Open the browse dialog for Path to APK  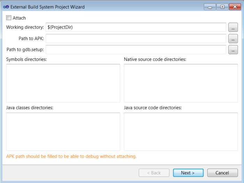(x=233, y=39)
